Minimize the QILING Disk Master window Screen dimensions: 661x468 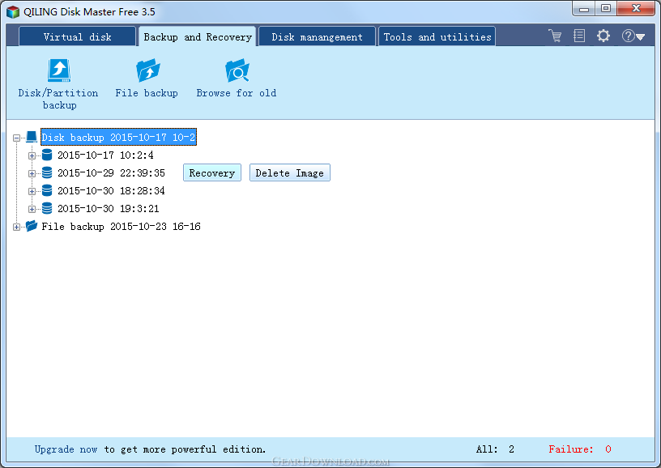coord(584,8)
